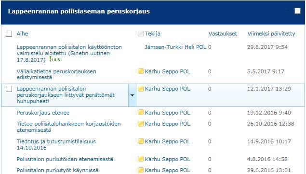Open author Jämsen-Turkki Heli POL
The width and height of the screenshot is (306, 174).
(x=175, y=47)
